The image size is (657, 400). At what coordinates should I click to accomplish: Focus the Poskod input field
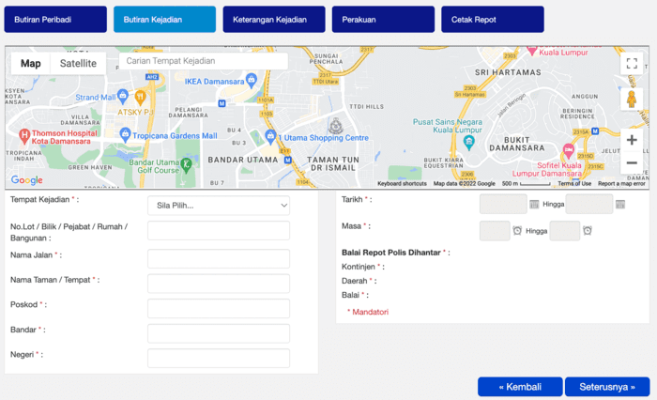pos(219,308)
